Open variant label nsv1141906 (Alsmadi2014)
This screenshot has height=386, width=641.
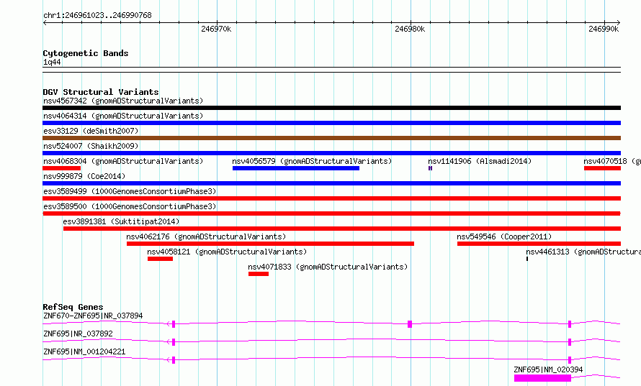coord(480,161)
